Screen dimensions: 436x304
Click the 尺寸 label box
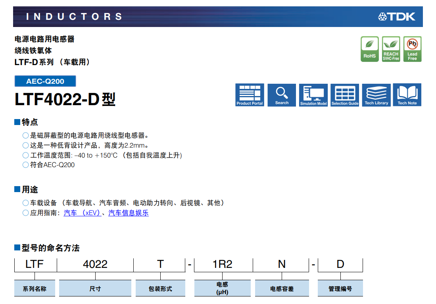[x=95, y=289]
